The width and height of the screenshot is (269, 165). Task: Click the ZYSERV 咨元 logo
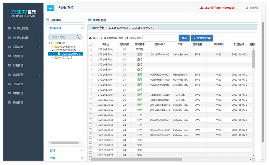(23, 13)
